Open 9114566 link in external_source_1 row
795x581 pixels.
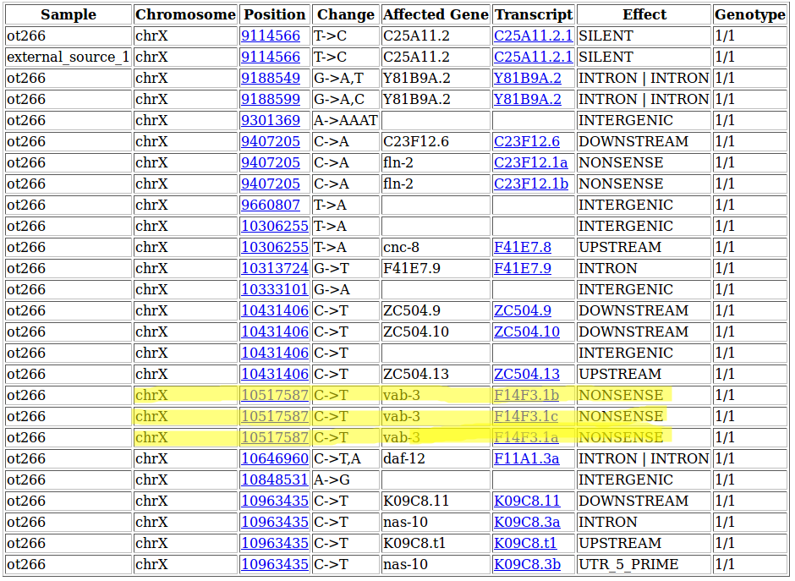click(x=271, y=57)
